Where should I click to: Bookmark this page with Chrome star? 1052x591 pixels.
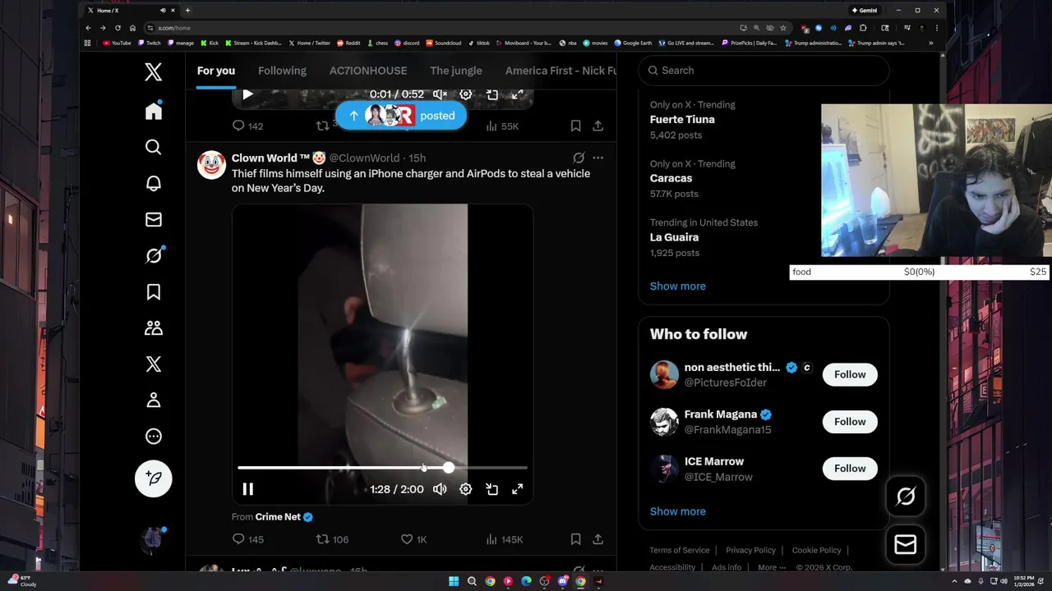(x=783, y=28)
